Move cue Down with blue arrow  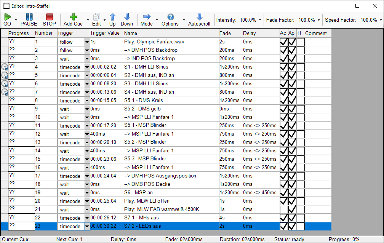127,17
